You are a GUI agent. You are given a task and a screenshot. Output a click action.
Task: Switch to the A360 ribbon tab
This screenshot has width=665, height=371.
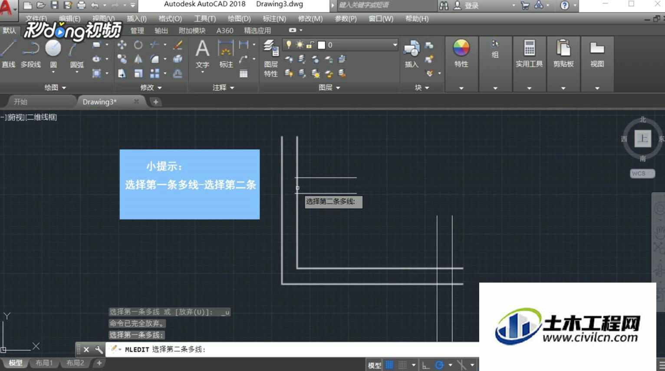tap(225, 31)
